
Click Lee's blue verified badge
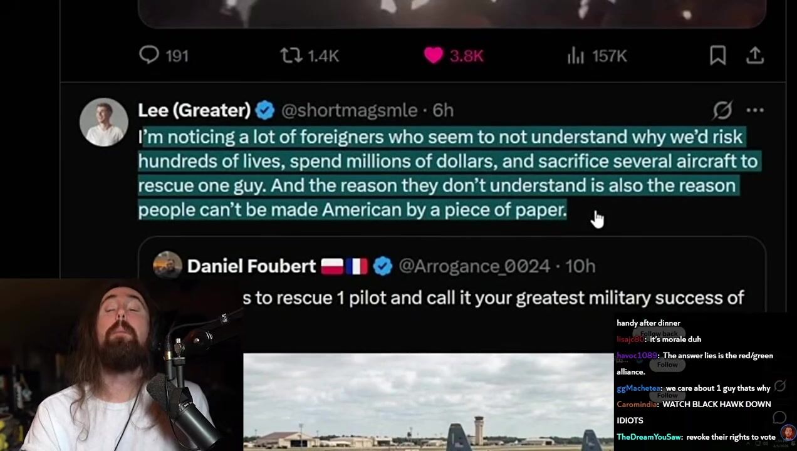click(x=265, y=110)
